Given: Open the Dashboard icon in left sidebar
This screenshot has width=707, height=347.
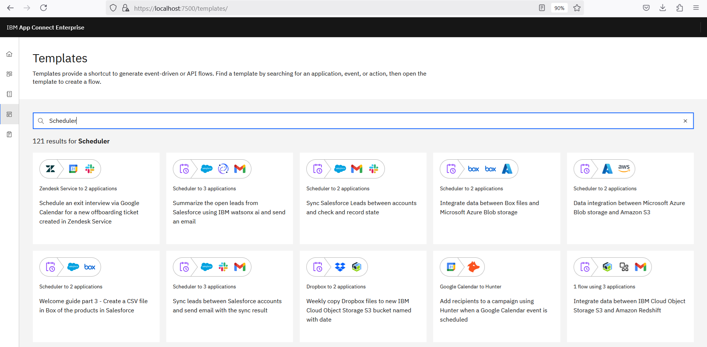Looking at the screenshot, I should tap(9, 74).
